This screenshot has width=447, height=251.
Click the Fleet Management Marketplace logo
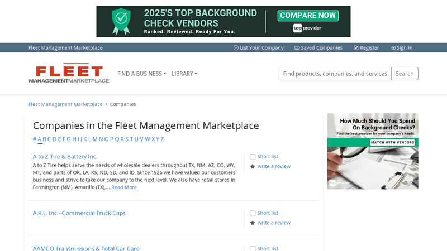click(x=69, y=73)
